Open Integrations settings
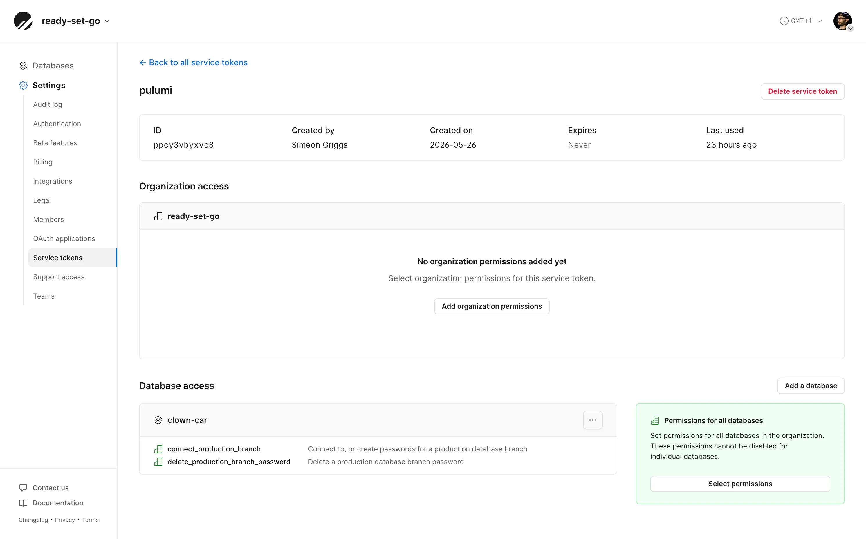This screenshot has width=866, height=539. pos(53,181)
